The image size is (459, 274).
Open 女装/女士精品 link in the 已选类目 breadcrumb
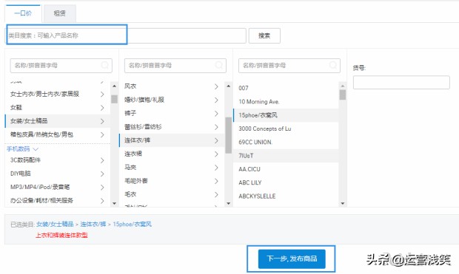pos(55,224)
